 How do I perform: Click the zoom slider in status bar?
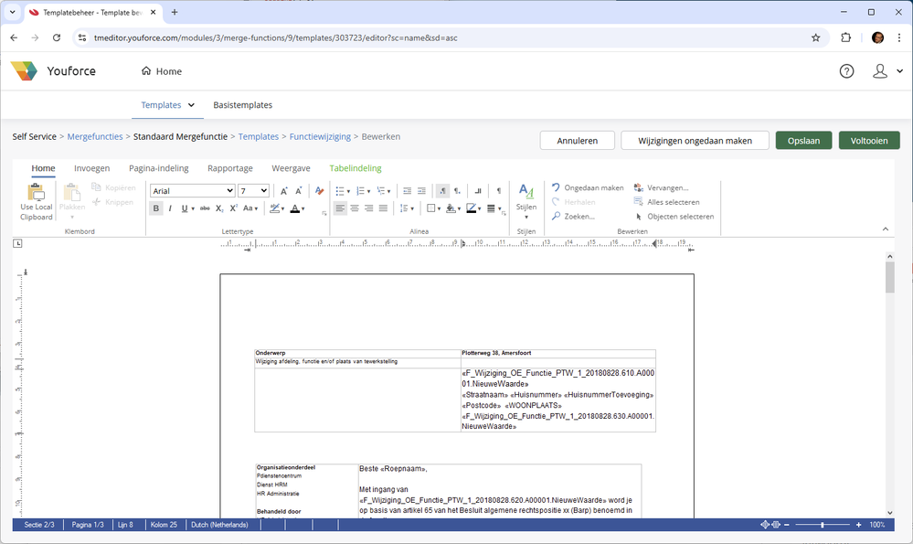click(823, 525)
